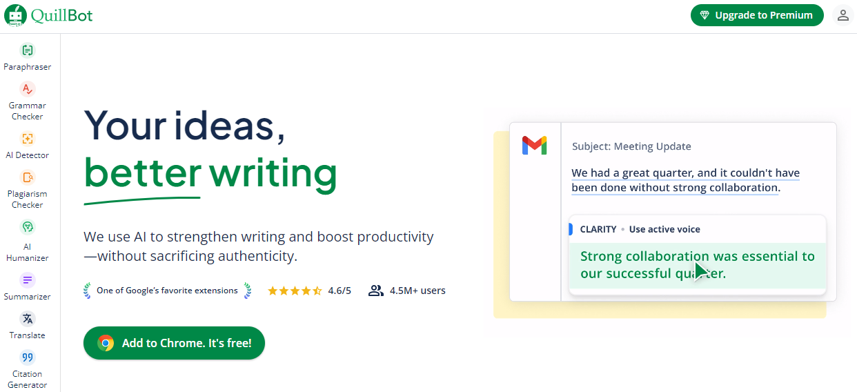Open the AI Detector icon

[x=28, y=139]
